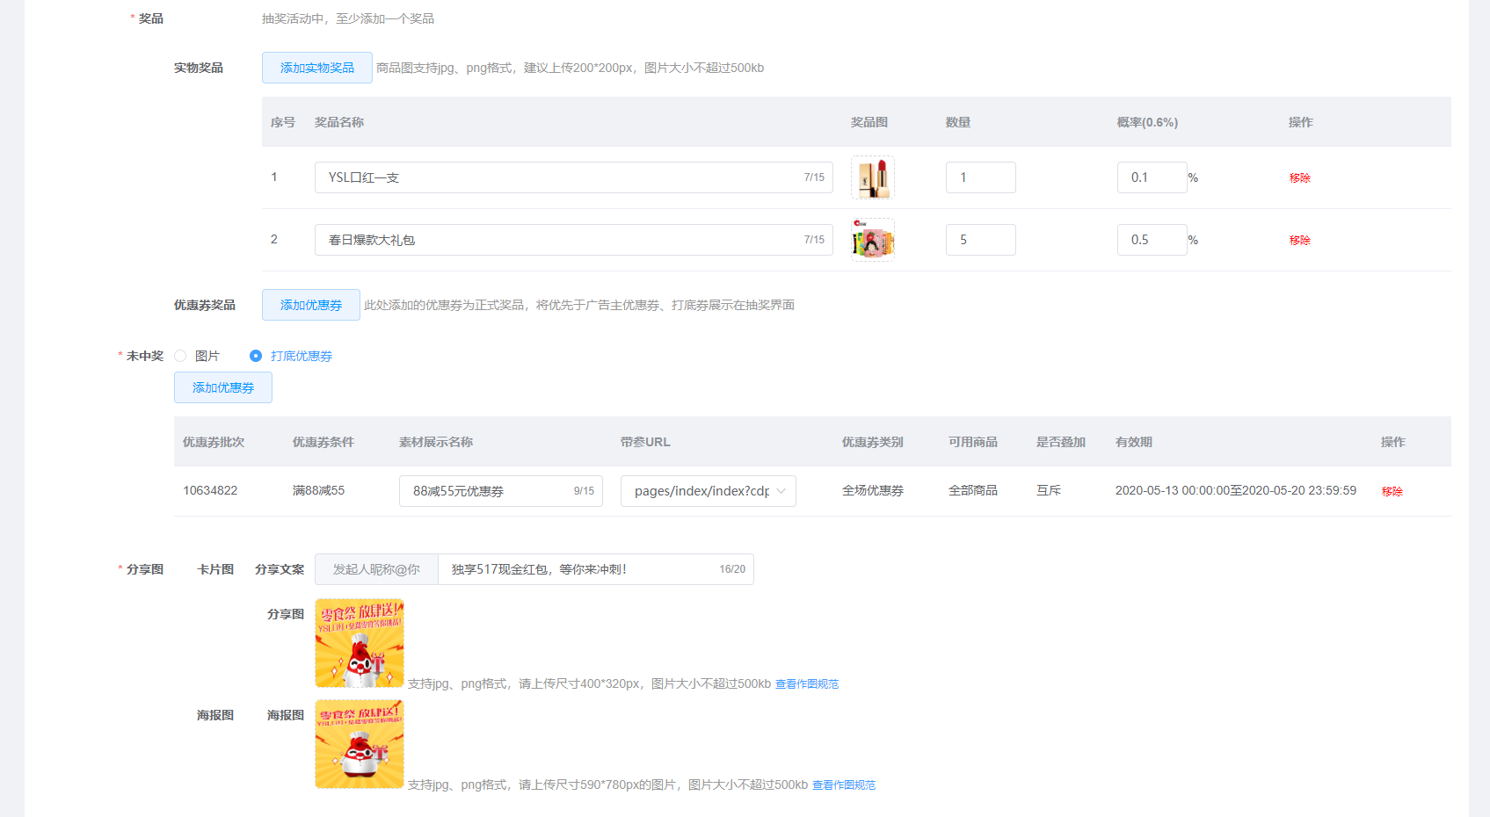Click the 春日爆款大礼包 prize image
Screen dimensions: 1490x817
(x=873, y=240)
